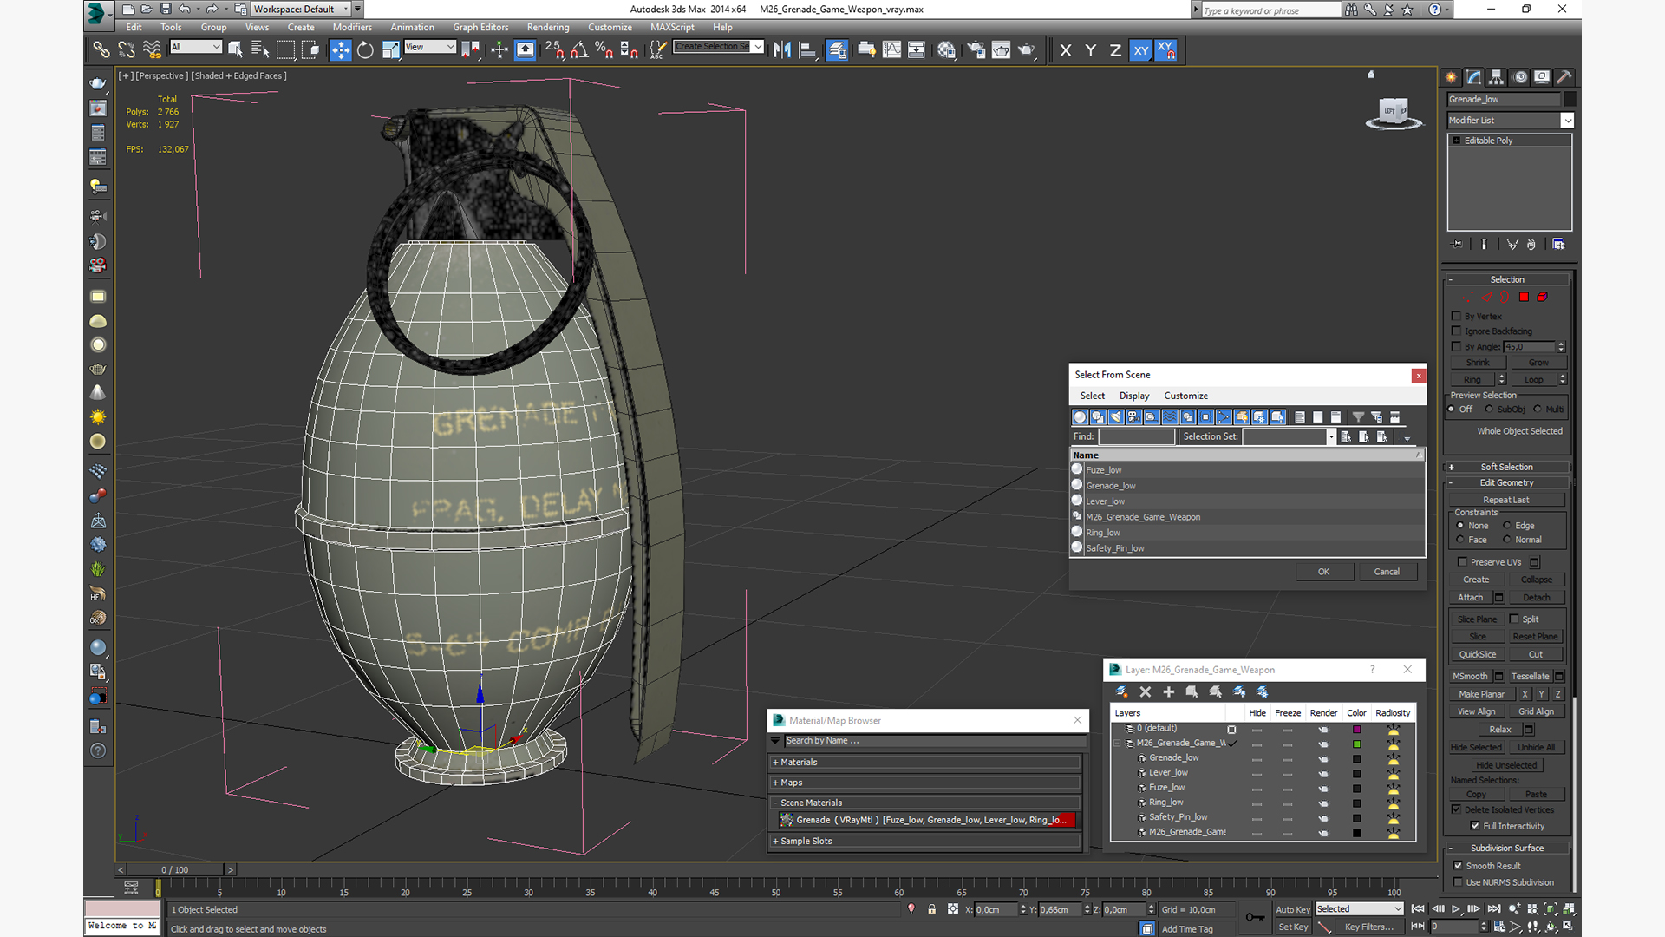This screenshot has height=937, width=1665.
Task: Open Create Selection Set dropdown
Action: coord(719,47)
